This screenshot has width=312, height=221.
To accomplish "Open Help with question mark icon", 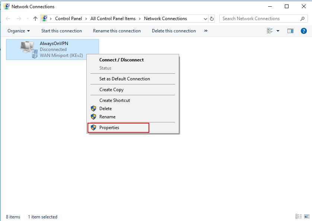I will 304,31.
